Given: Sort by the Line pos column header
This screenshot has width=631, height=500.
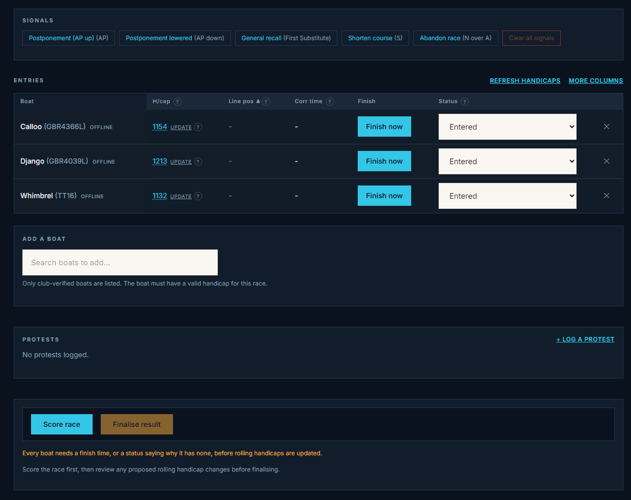Looking at the screenshot, I should 244,101.
